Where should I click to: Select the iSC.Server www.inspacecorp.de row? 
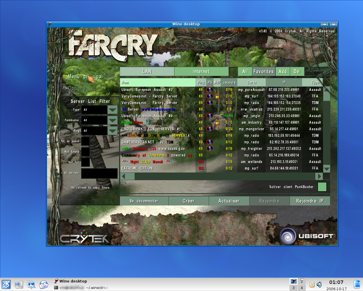click(221, 109)
